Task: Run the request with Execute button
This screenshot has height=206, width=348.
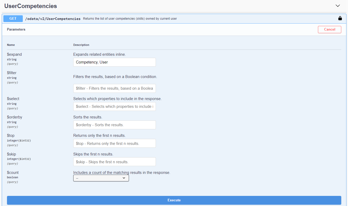Action: click(174, 200)
